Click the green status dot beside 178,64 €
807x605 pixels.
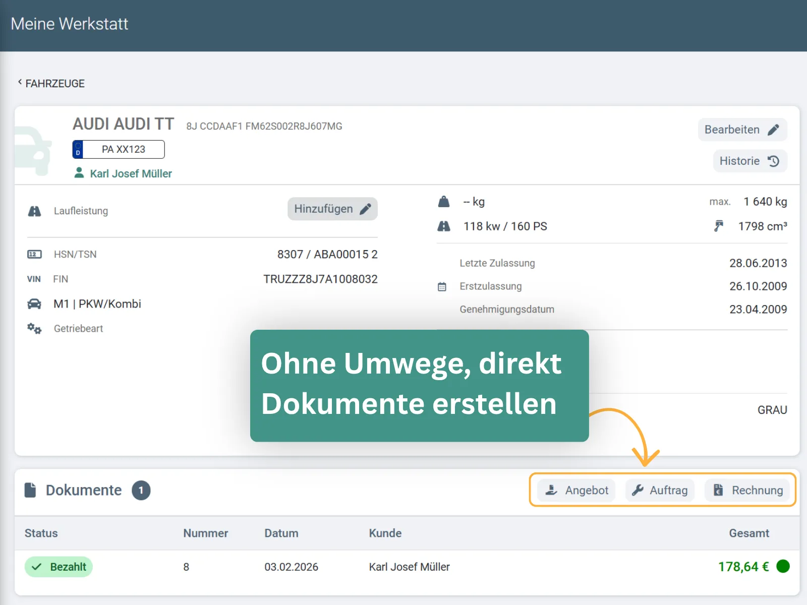(x=783, y=566)
